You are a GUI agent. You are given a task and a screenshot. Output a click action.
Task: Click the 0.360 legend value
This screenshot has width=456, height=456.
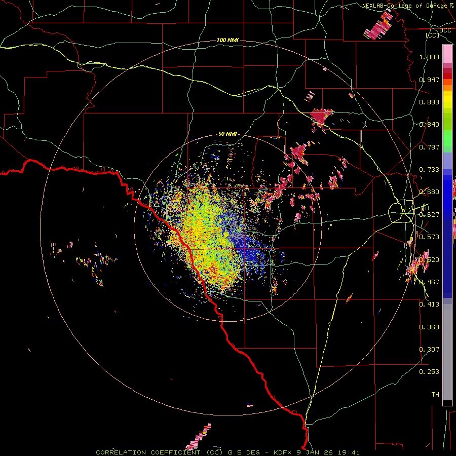(x=429, y=327)
